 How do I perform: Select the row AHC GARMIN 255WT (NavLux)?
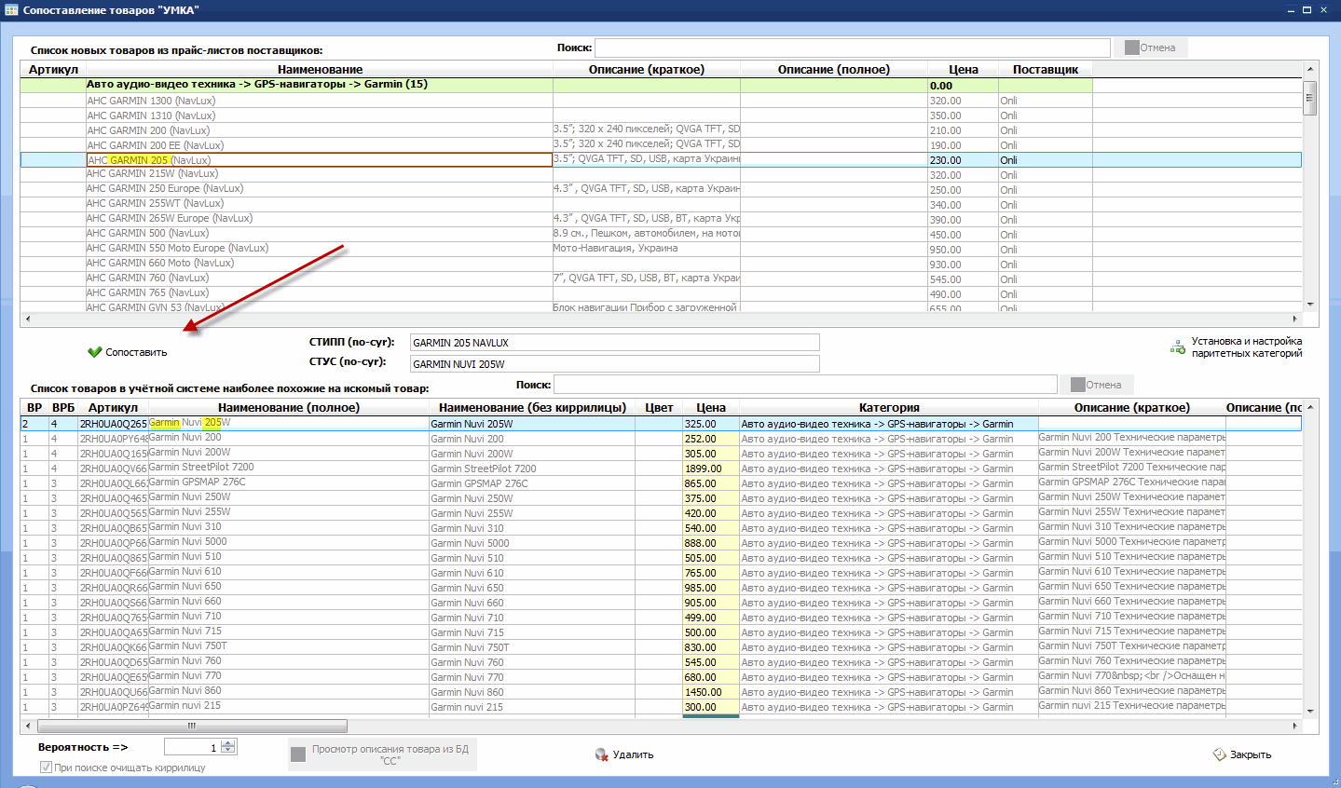[661, 204]
